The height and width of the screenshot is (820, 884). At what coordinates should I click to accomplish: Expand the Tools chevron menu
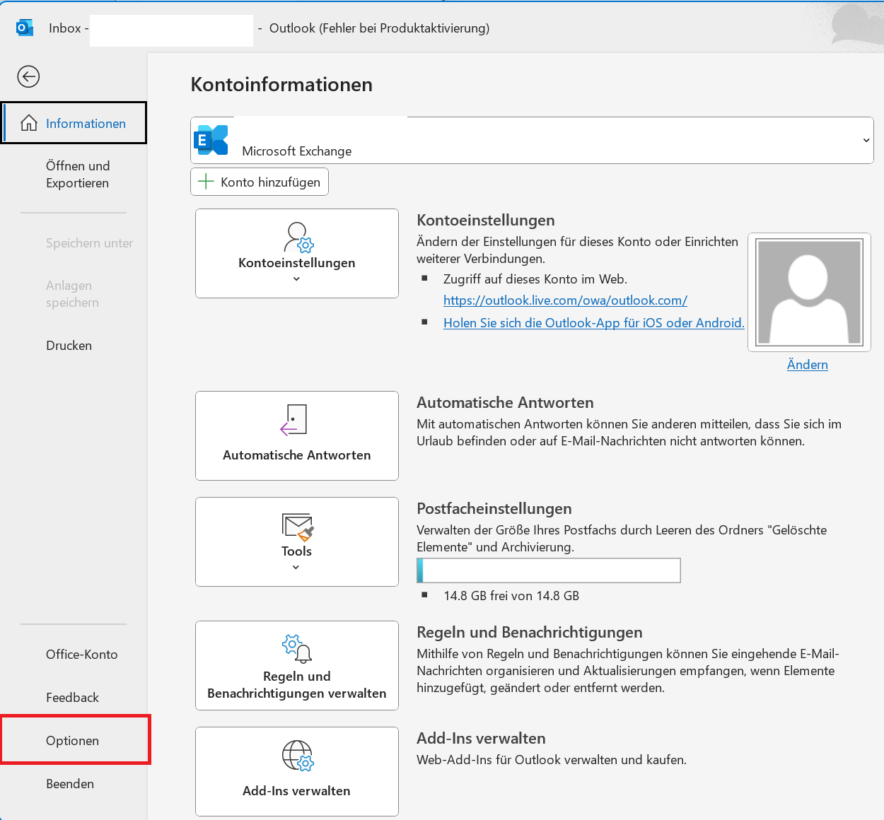(296, 567)
